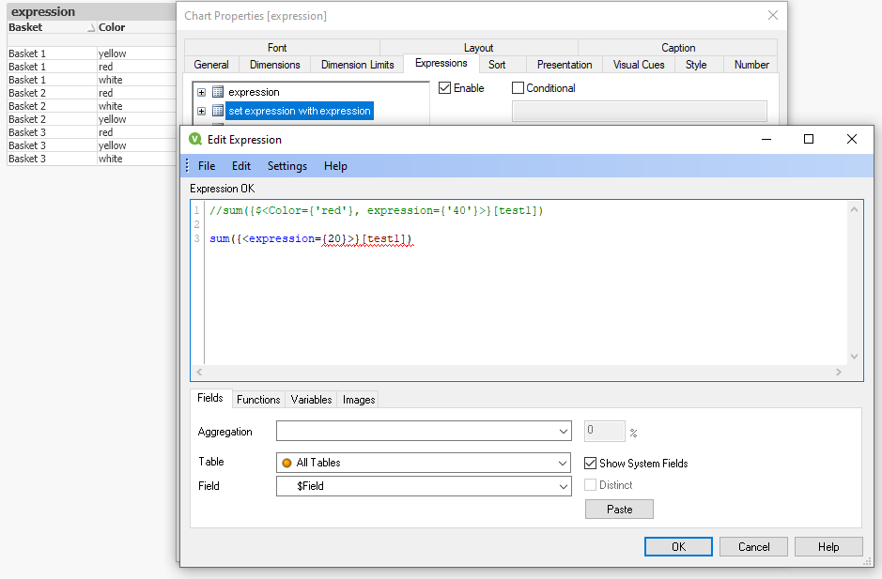Click the editor's vertical scroll down arrow
The width and height of the screenshot is (882, 579).
pyautogui.click(x=854, y=356)
